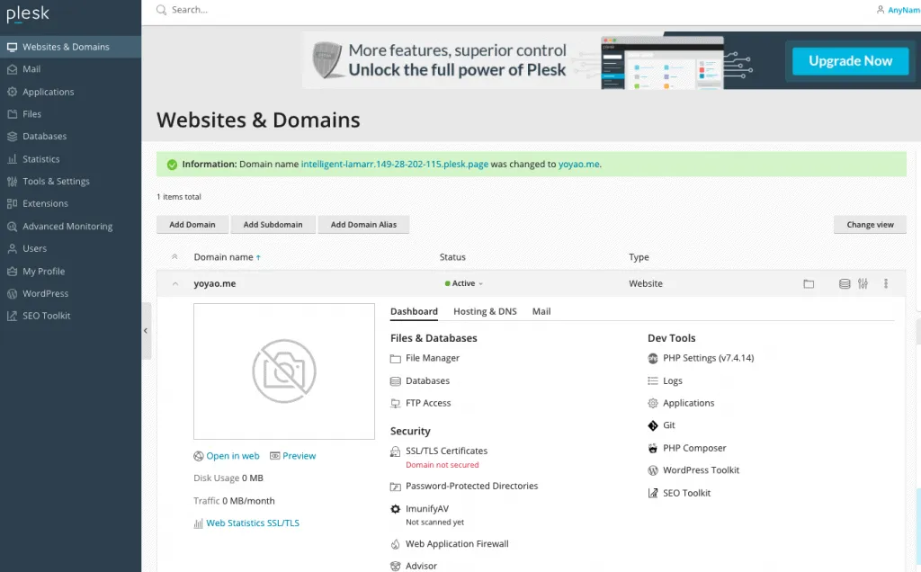Screen dimensions: 921x572
Task: Collapse the left sidebar with the chevron toggle
Action: (146, 330)
